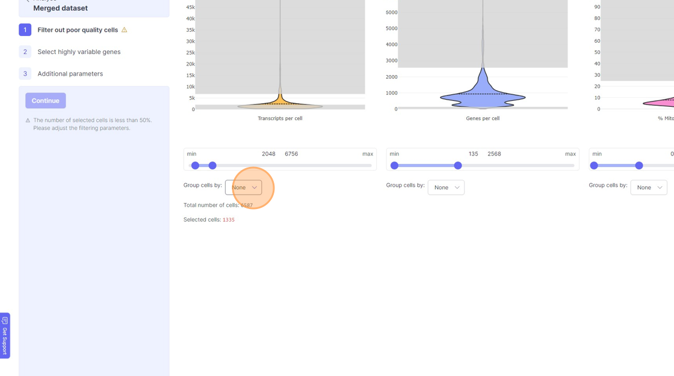This screenshot has width=674, height=376.
Task: Open Additional parameters step
Action: tap(70, 73)
